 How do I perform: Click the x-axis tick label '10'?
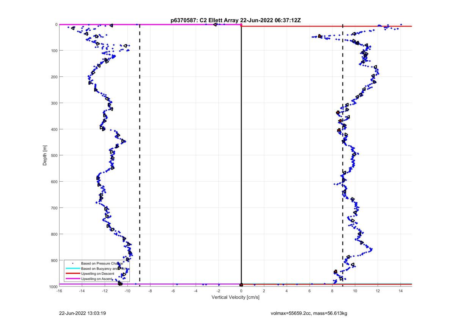click(x=355, y=291)
